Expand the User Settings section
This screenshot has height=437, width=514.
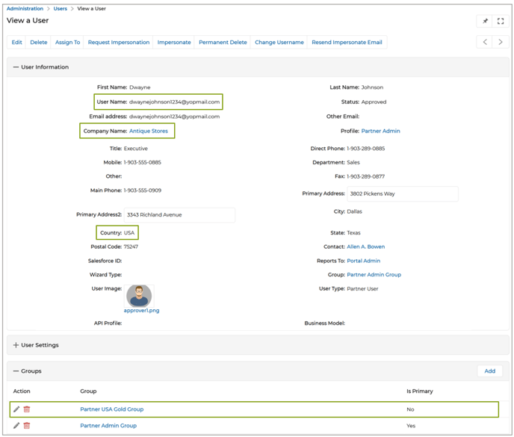click(x=16, y=345)
